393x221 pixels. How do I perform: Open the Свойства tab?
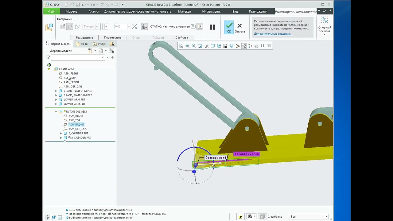[x=182, y=37]
